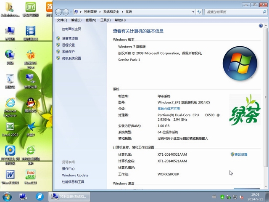This screenshot has width=269, height=202.
Task: Open 性能信息和工具 link
Action: click(x=73, y=182)
